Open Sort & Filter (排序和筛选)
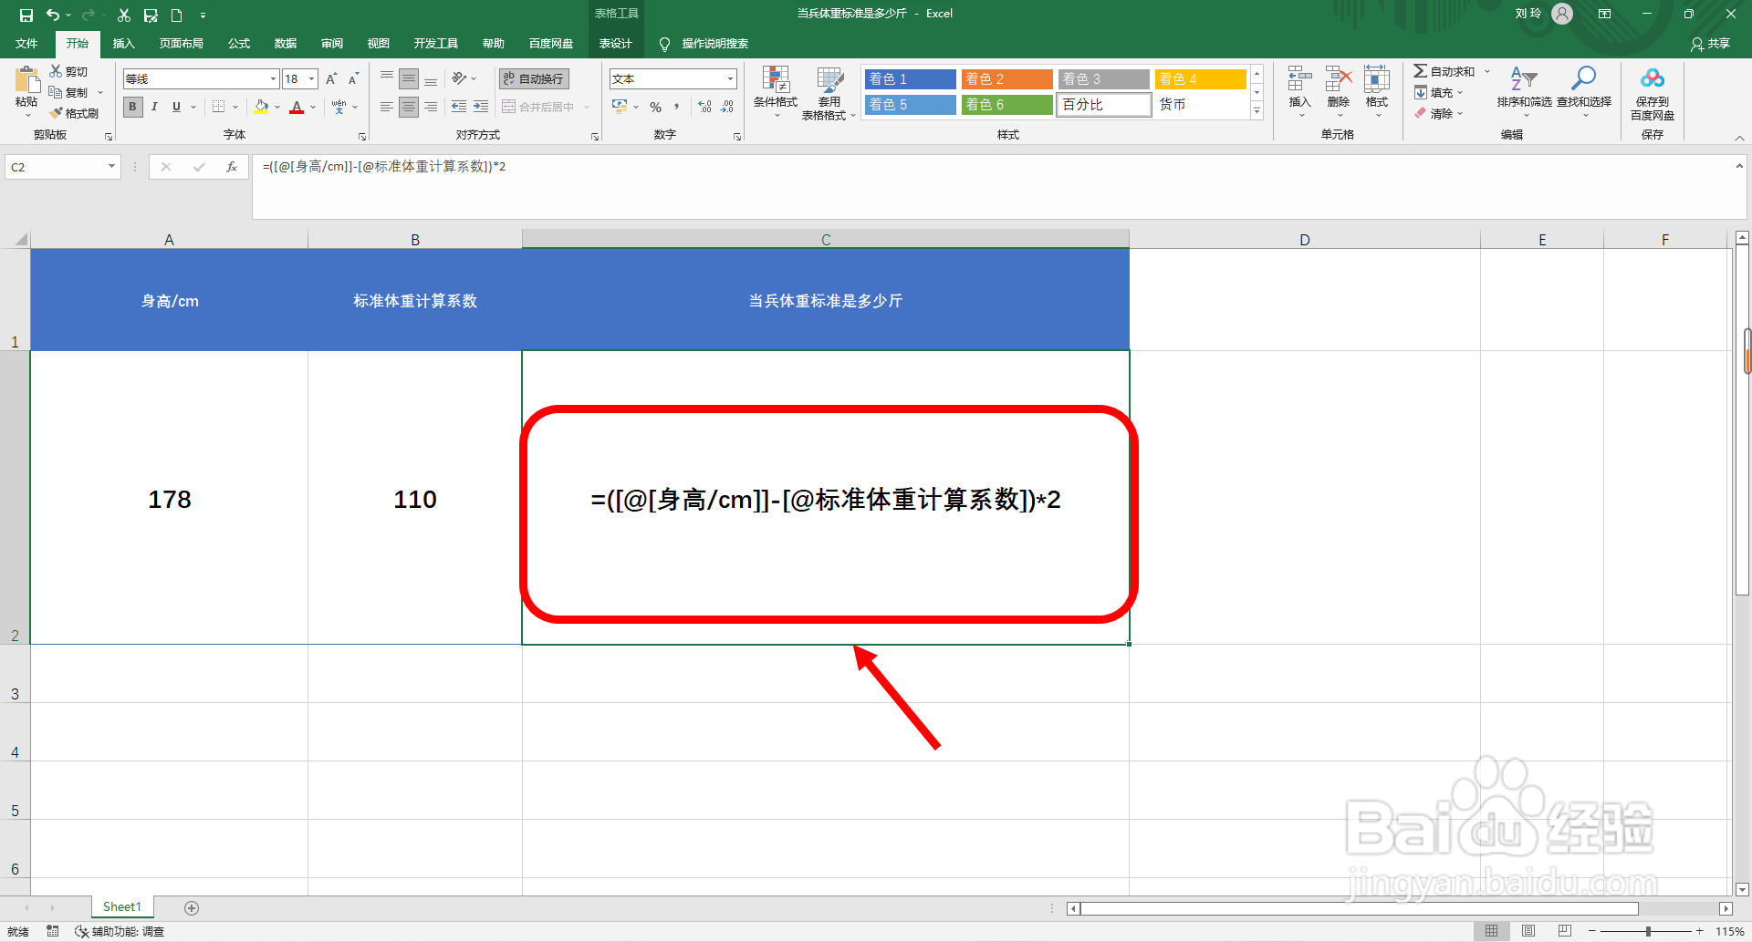This screenshot has height=942, width=1752. tap(1523, 92)
